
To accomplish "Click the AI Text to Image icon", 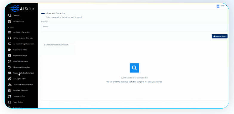I will tap(10, 44).
